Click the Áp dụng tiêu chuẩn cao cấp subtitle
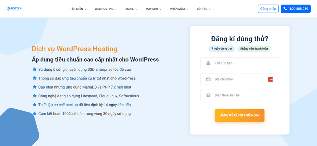 point(95,60)
